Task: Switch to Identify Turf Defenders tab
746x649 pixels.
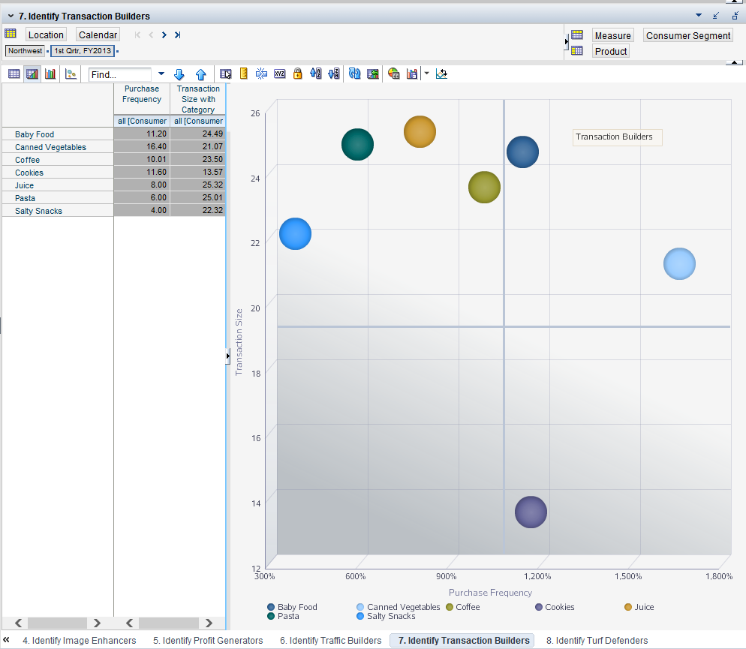Action: pyautogui.click(x=597, y=641)
